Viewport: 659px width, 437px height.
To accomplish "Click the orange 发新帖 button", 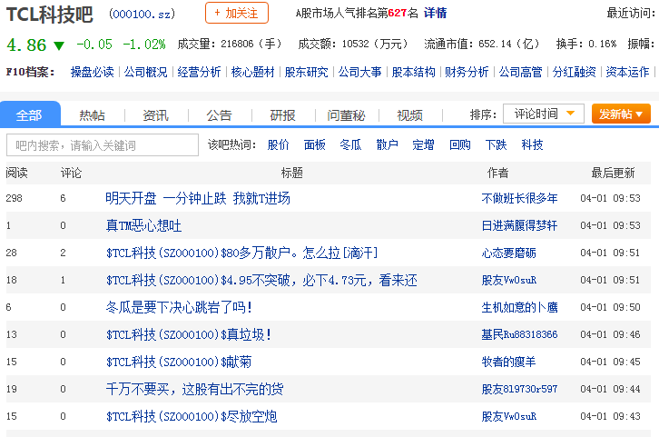I will tap(621, 114).
